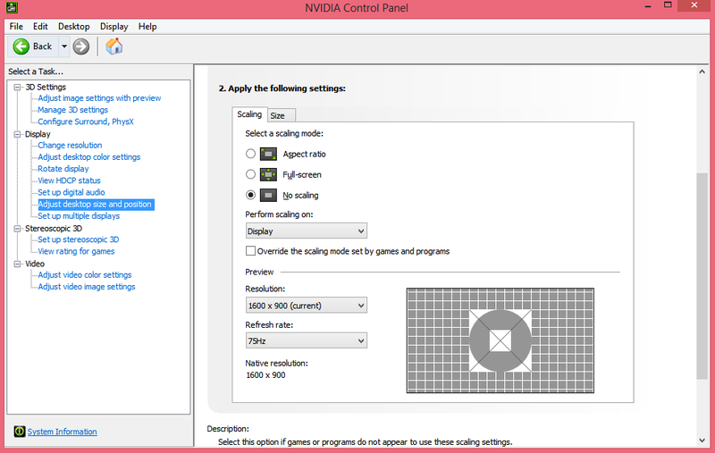This screenshot has width=715, height=453.
Task: Open the Resolution dropdown
Action: point(306,306)
